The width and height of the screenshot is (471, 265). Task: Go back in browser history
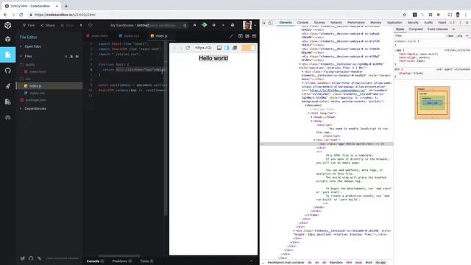(x=5, y=15)
